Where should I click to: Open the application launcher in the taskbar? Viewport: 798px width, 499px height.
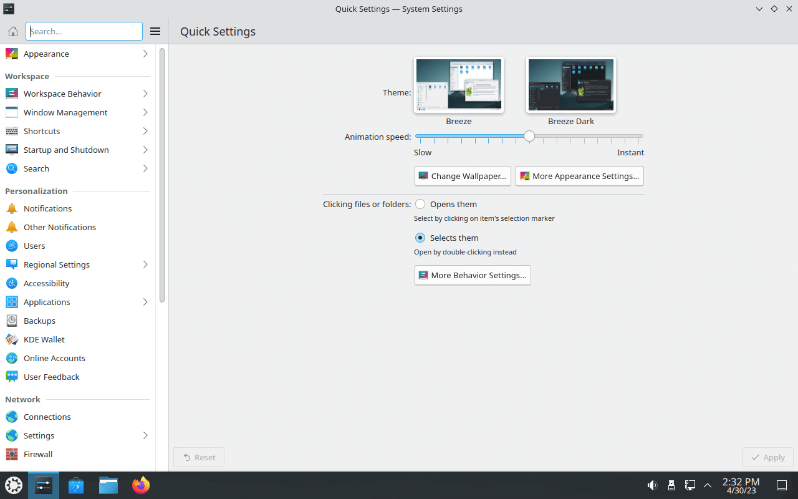point(14,485)
